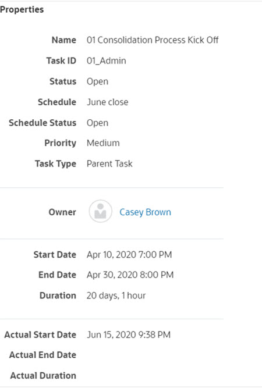Click the Task Type field label
The width and height of the screenshot is (262, 388).
55,164
